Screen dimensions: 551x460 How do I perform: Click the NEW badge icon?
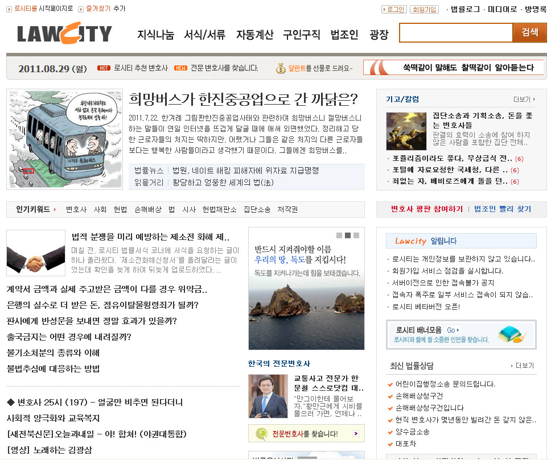(x=180, y=68)
